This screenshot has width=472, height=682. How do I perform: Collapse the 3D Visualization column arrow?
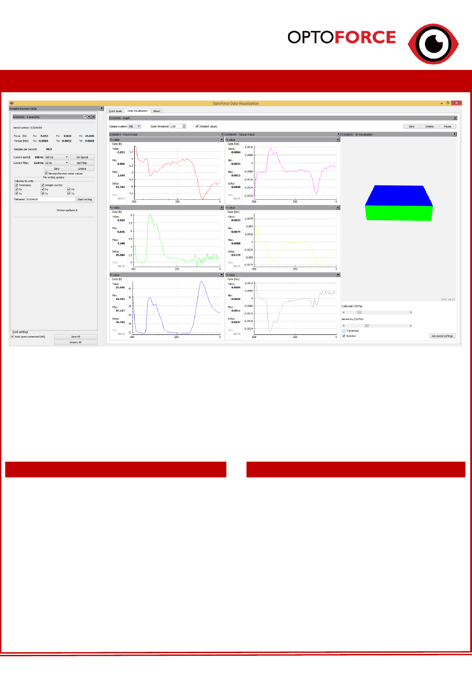click(x=455, y=134)
